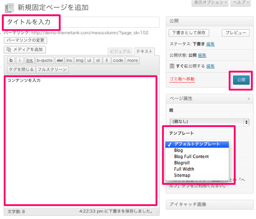Edit the 公開状態 via its 編集 link
This screenshot has height=219, width=256.
point(202,55)
